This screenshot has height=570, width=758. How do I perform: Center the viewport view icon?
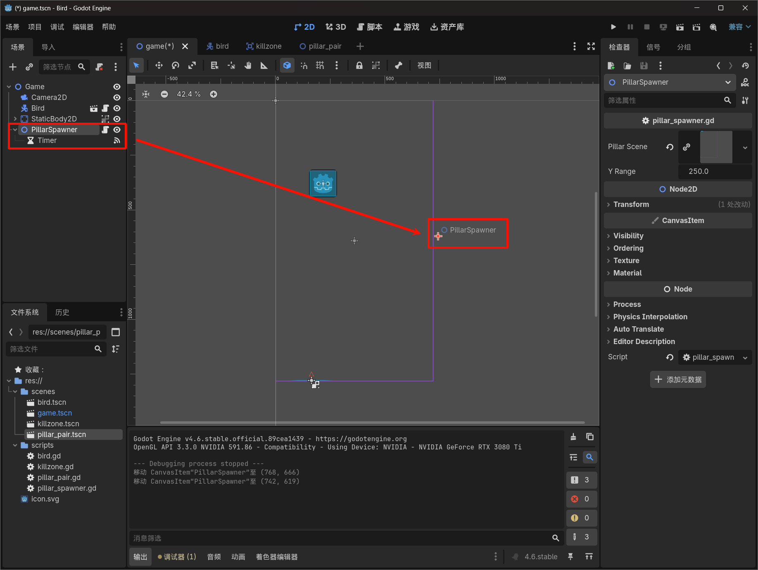pos(146,94)
